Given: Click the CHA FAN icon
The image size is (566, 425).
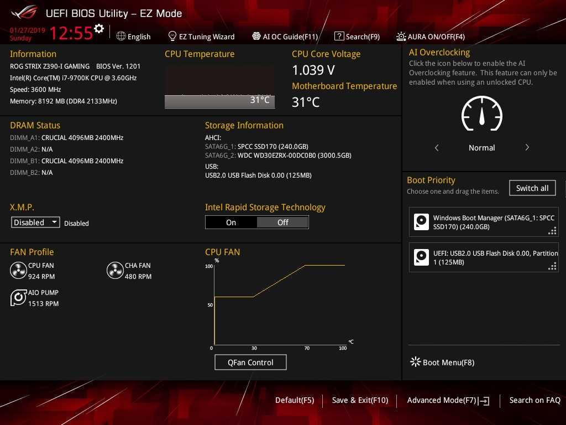Looking at the screenshot, I should 115,271.
